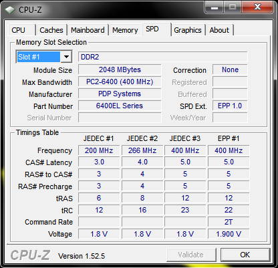Image resolution: width=278 pixels, height=268 pixels.
Task: Click the Correction value None
Action: coord(230,70)
